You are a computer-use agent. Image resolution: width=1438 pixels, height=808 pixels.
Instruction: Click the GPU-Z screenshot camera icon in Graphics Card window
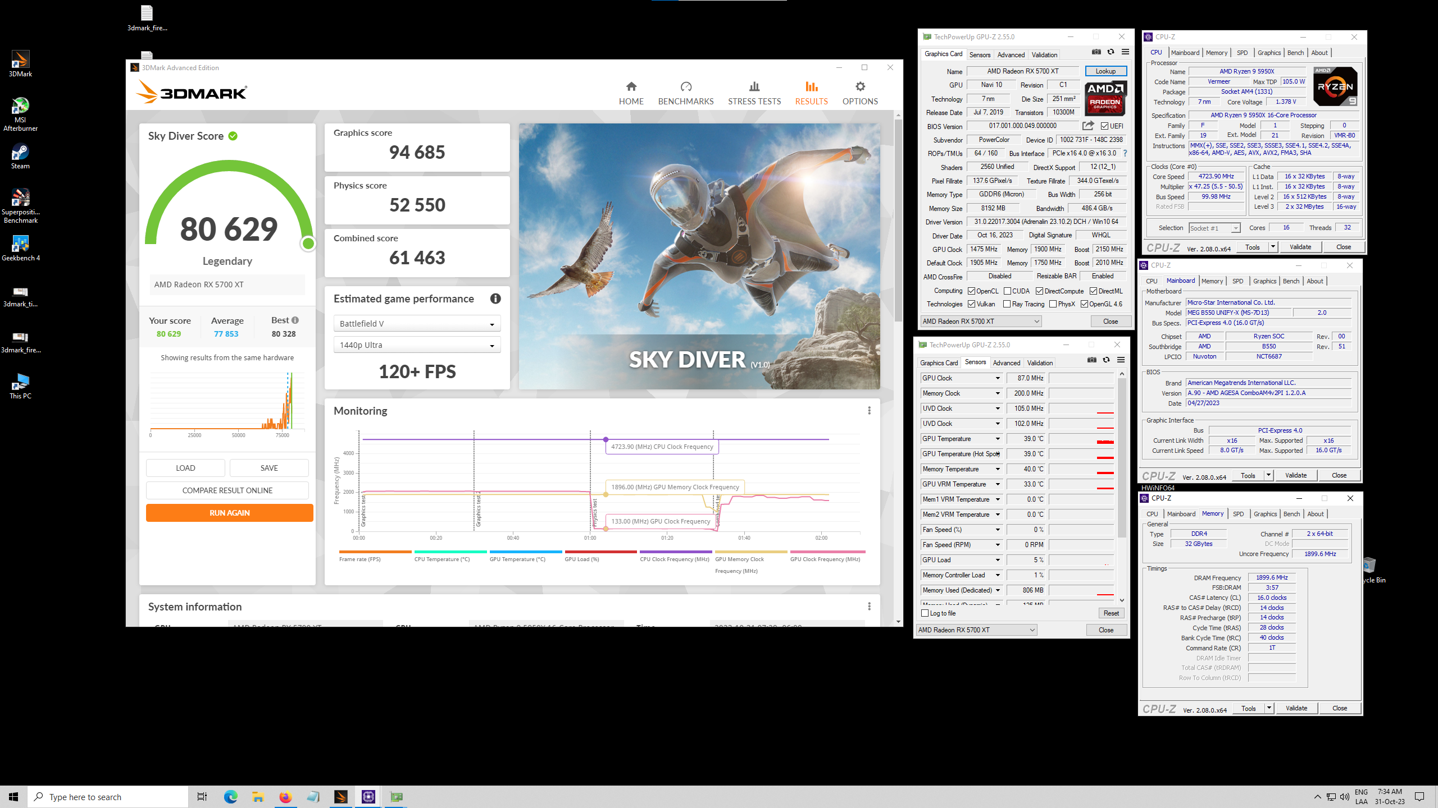point(1096,52)
